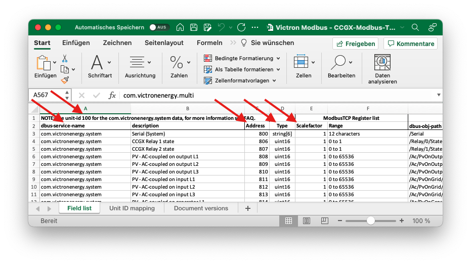
Task: Select column E header
Action: [x=311, y=108]
